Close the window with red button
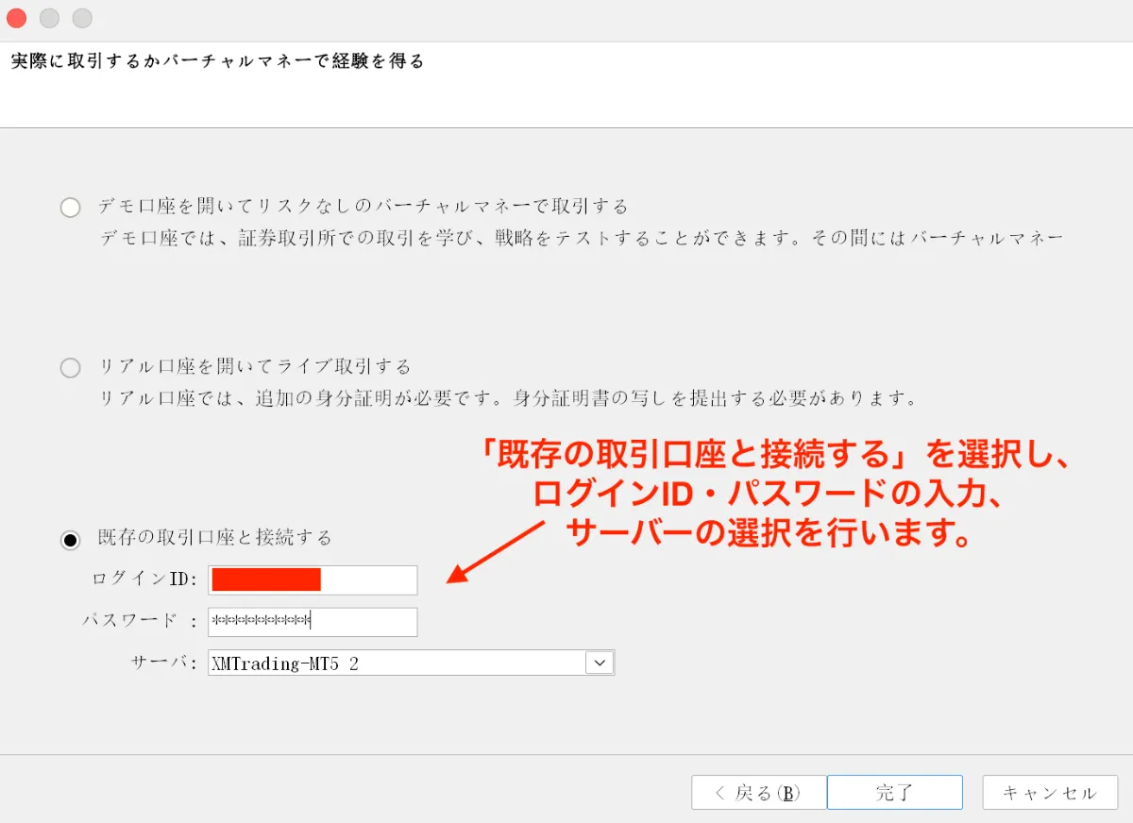Viewport: 1133px width, 823px height. [x=16, y=18]
